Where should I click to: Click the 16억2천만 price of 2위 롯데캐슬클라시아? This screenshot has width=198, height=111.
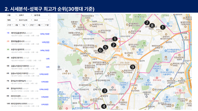pos(45,42)
